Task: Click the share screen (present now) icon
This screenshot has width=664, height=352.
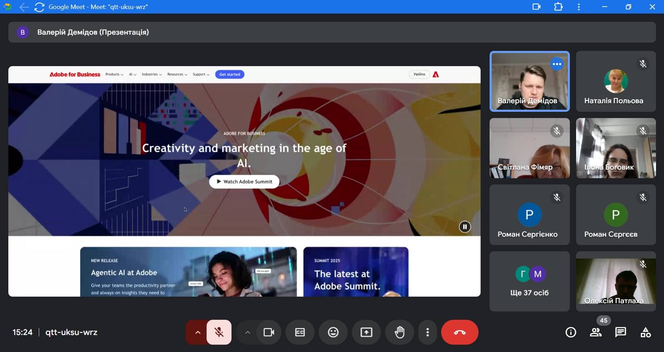Action: click(366, 332)
